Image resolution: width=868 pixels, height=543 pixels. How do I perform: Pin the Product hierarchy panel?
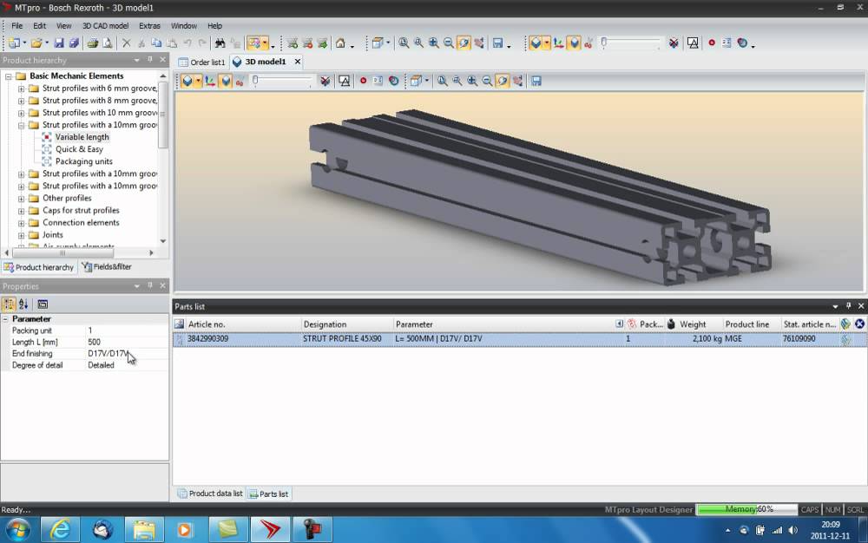149,59
